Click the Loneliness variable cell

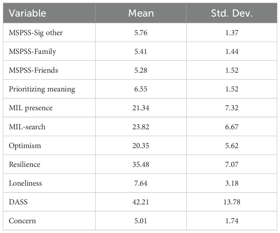(25, 183)
